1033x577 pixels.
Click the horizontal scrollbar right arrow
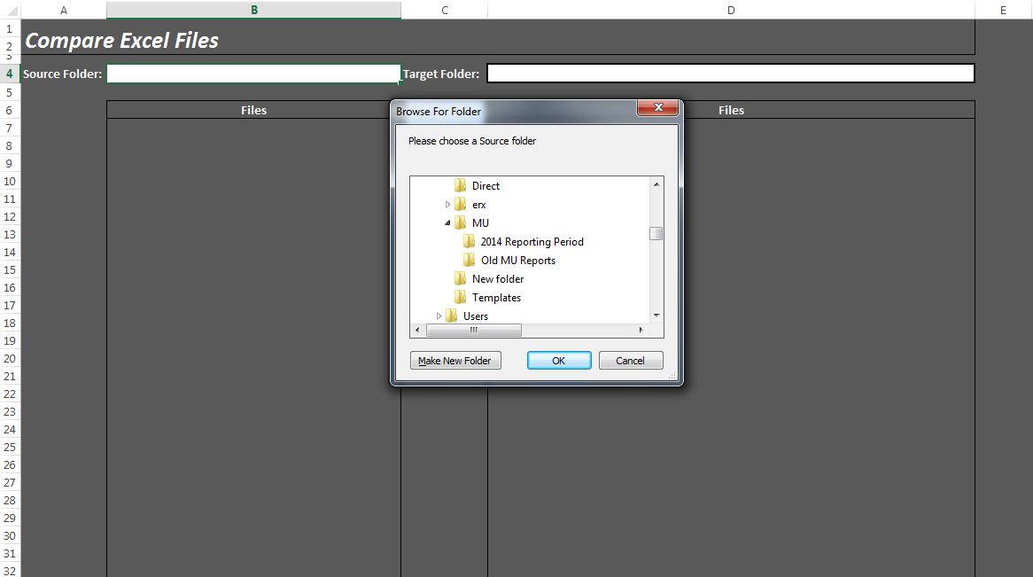click(641, 331)
